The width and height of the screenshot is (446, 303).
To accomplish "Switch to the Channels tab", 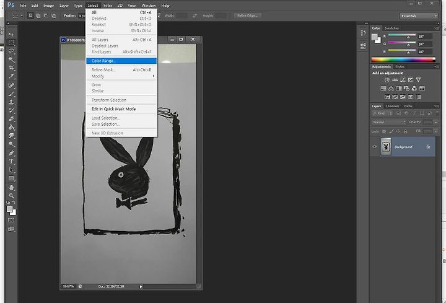I will click(x=393, y=106).
